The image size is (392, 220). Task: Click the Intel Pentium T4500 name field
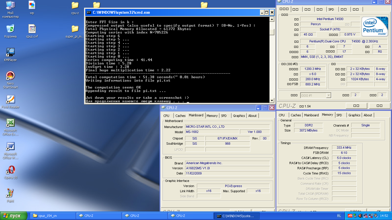[330, 19]
